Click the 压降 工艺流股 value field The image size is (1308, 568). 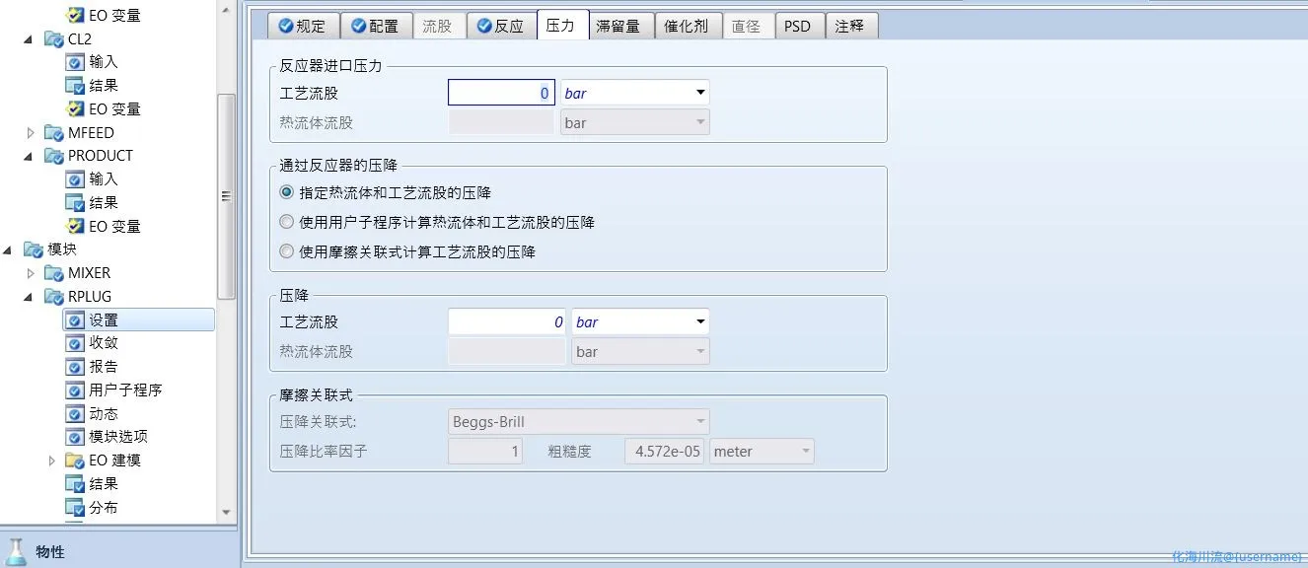[x=508, y=321]
